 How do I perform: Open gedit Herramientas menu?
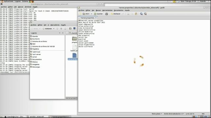pos(107,10)
